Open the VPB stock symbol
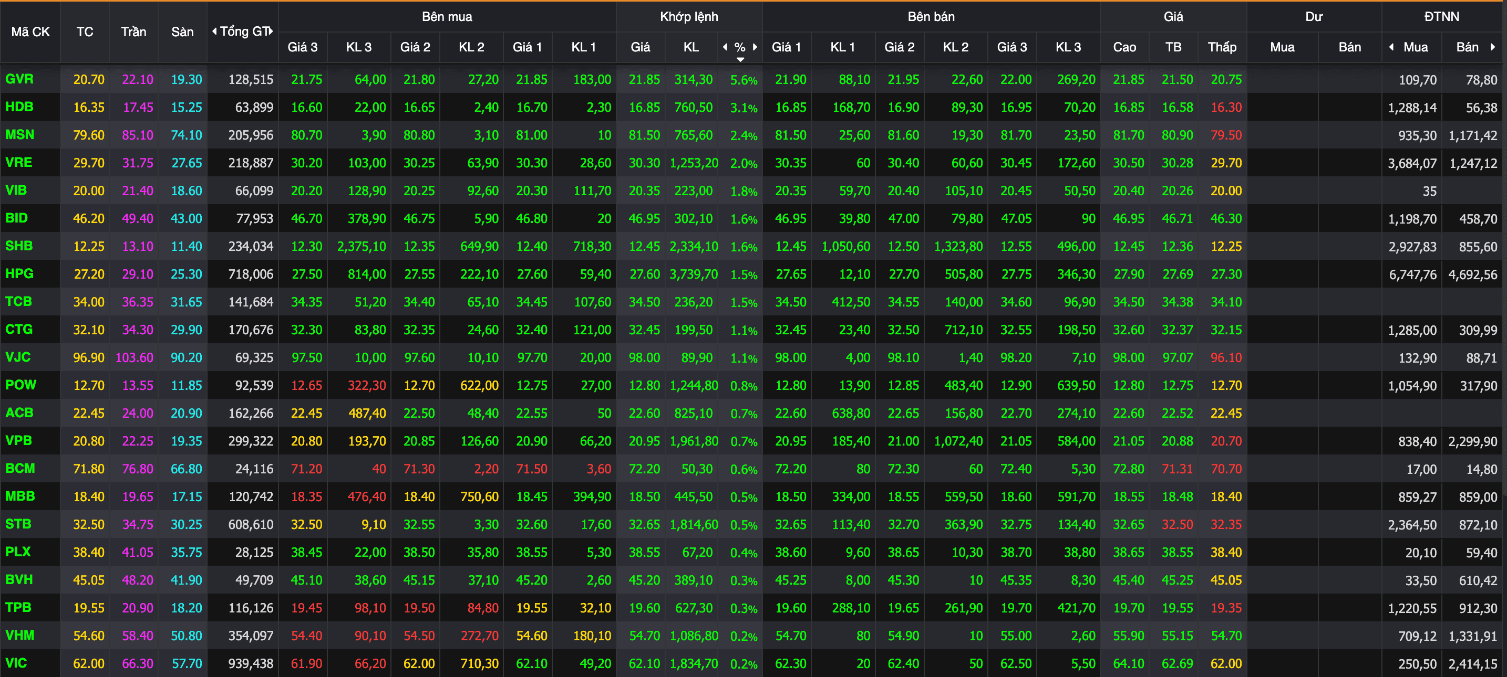Viewport: 1507px width, 677px height. pos(19,440)
